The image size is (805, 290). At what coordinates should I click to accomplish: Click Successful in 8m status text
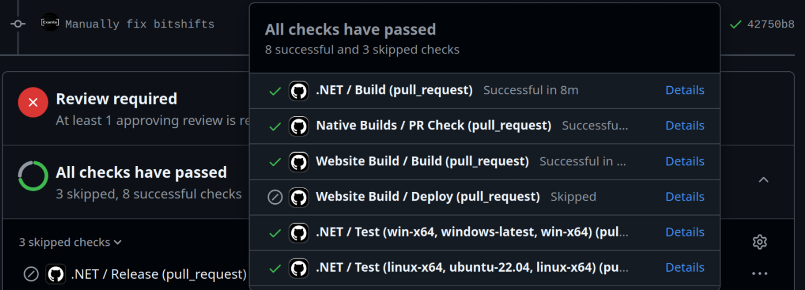pos(531,90)
